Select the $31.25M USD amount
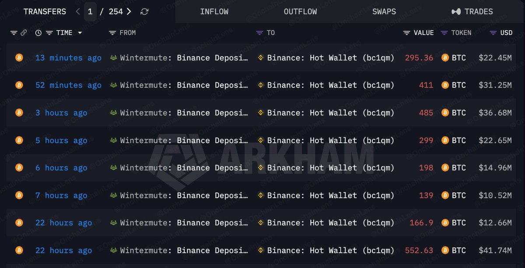The image size is (525, 268). pyautogui.click(x=495, y=85)
